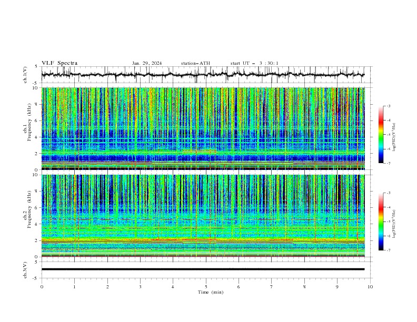Click '-3' on the upper color scale

point(388,106)
